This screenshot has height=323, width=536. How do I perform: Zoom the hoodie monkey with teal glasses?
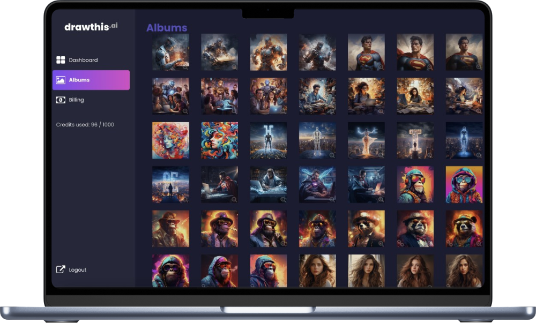[479, 199]
